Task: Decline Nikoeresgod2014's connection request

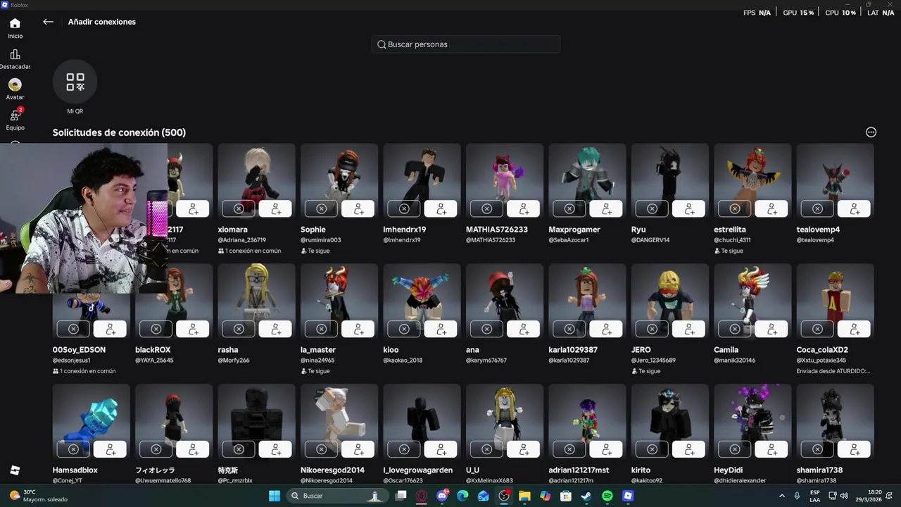Action: click(x=322, y=449)
